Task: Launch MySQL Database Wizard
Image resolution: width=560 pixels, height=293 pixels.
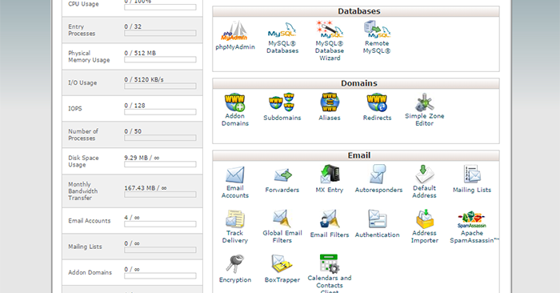Action: [330, 40]
